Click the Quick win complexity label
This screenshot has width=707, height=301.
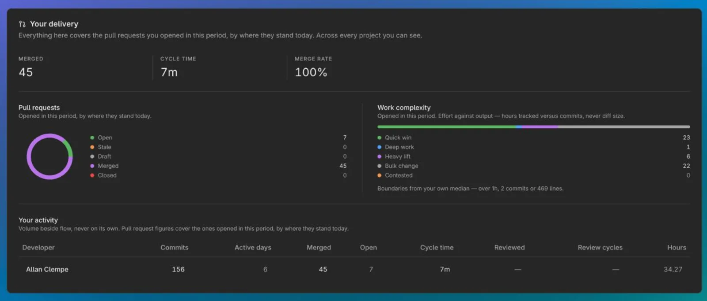pyautogui.click(x=398, y=138)
